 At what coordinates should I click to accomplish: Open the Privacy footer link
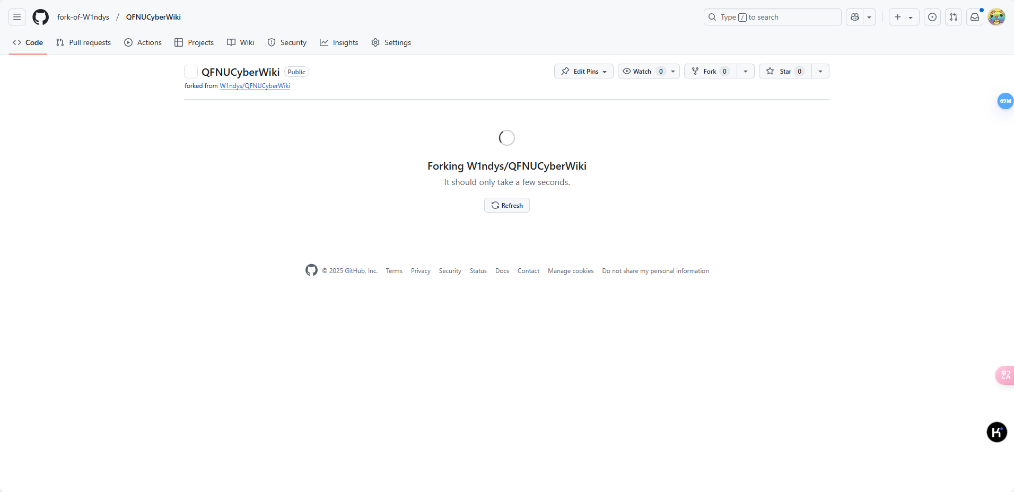coord(421,271)
